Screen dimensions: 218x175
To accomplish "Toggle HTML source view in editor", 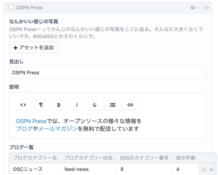I will 23,105.
